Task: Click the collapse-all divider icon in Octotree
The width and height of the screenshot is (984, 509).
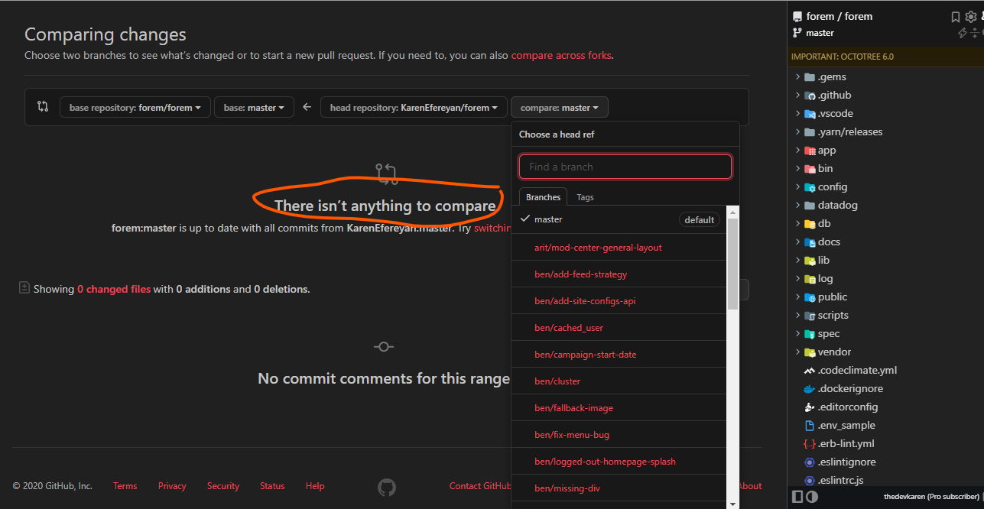Action: click(975, 33)
